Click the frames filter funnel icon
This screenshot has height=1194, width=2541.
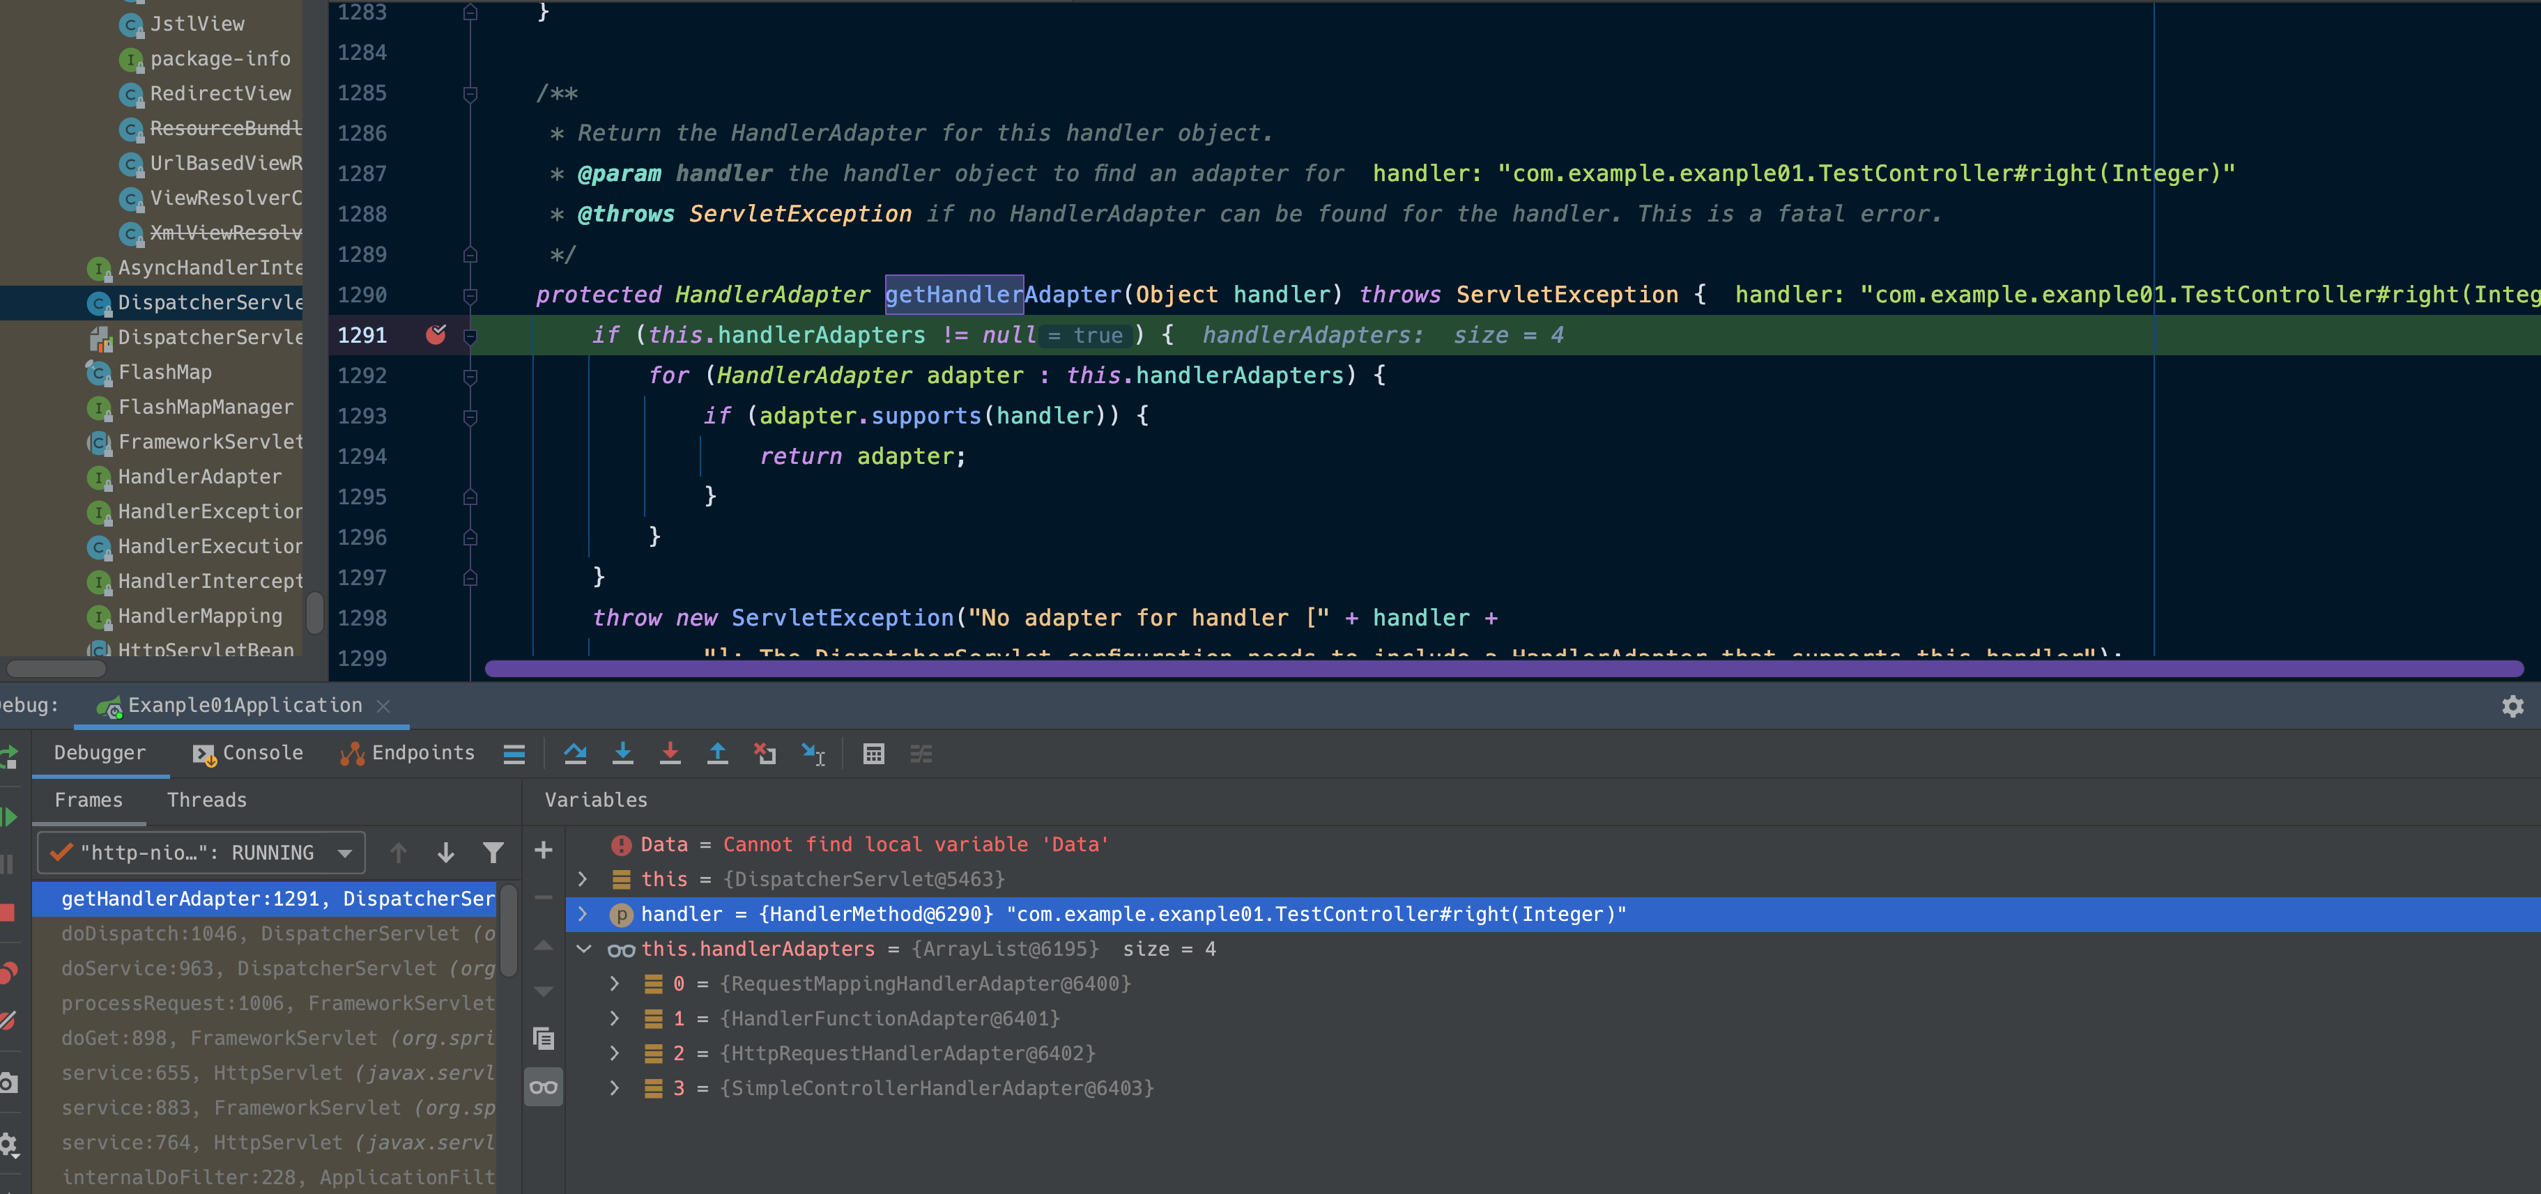point(493,853)
